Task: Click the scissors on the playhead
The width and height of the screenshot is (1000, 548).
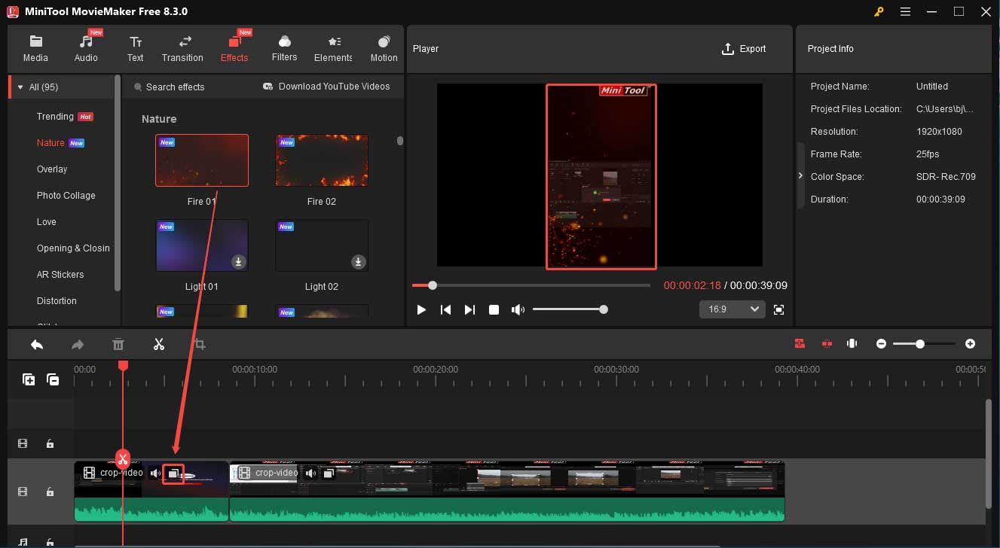Action: [x=123, y=458]
